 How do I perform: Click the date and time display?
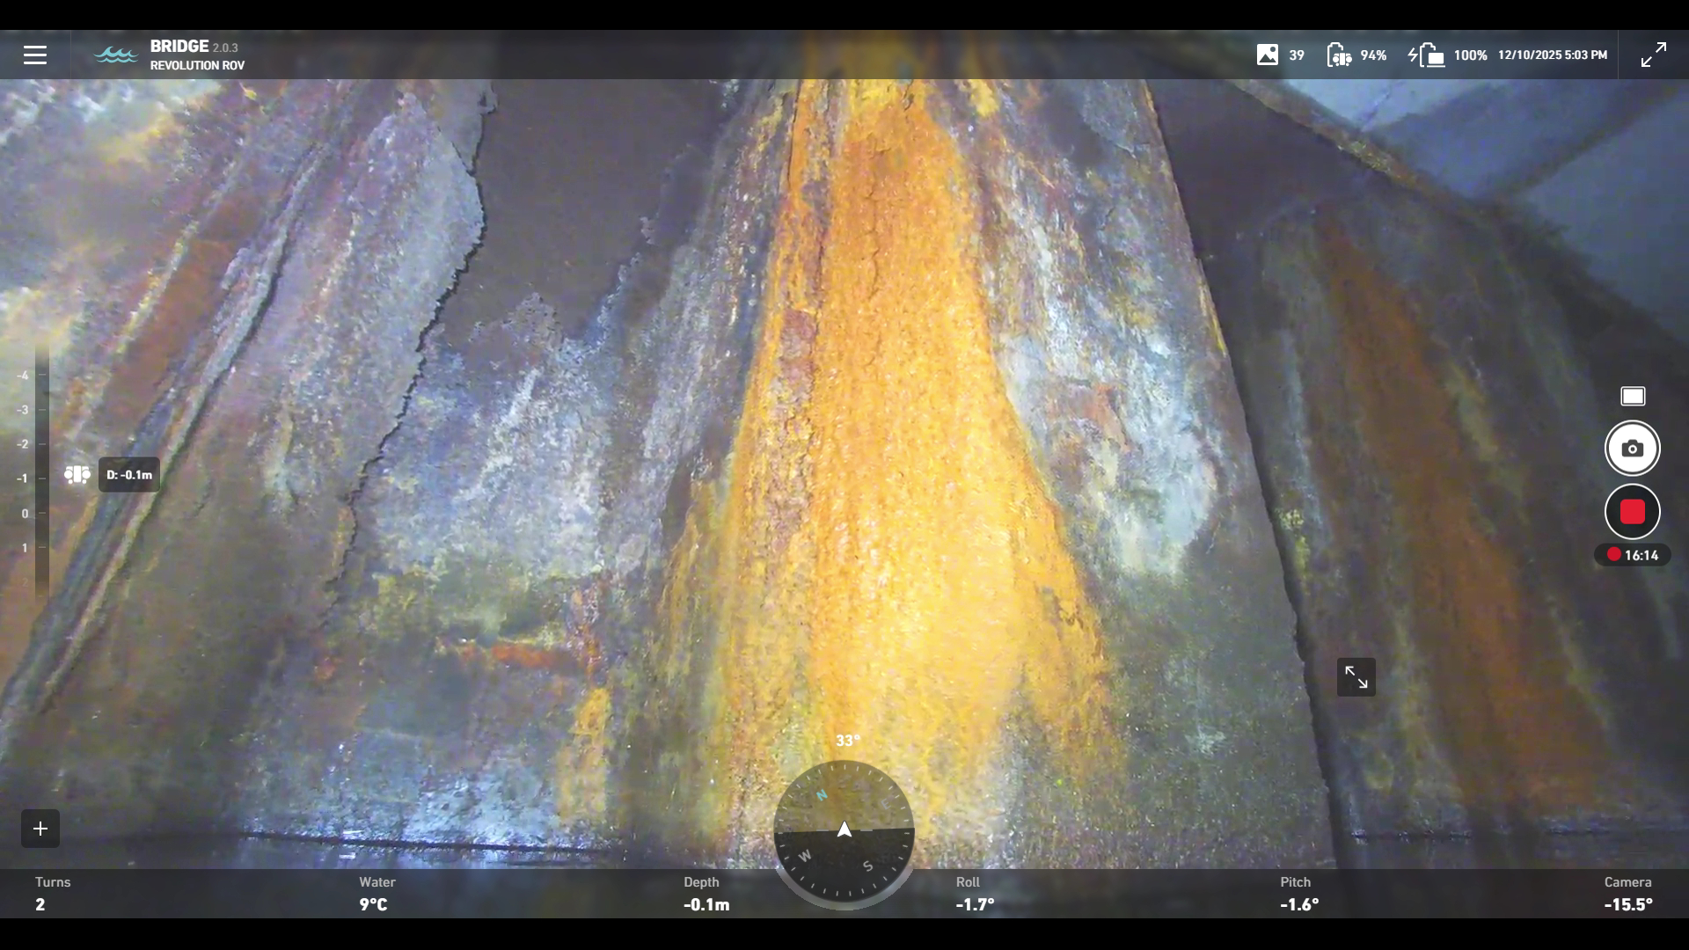tap(1552, 55)
